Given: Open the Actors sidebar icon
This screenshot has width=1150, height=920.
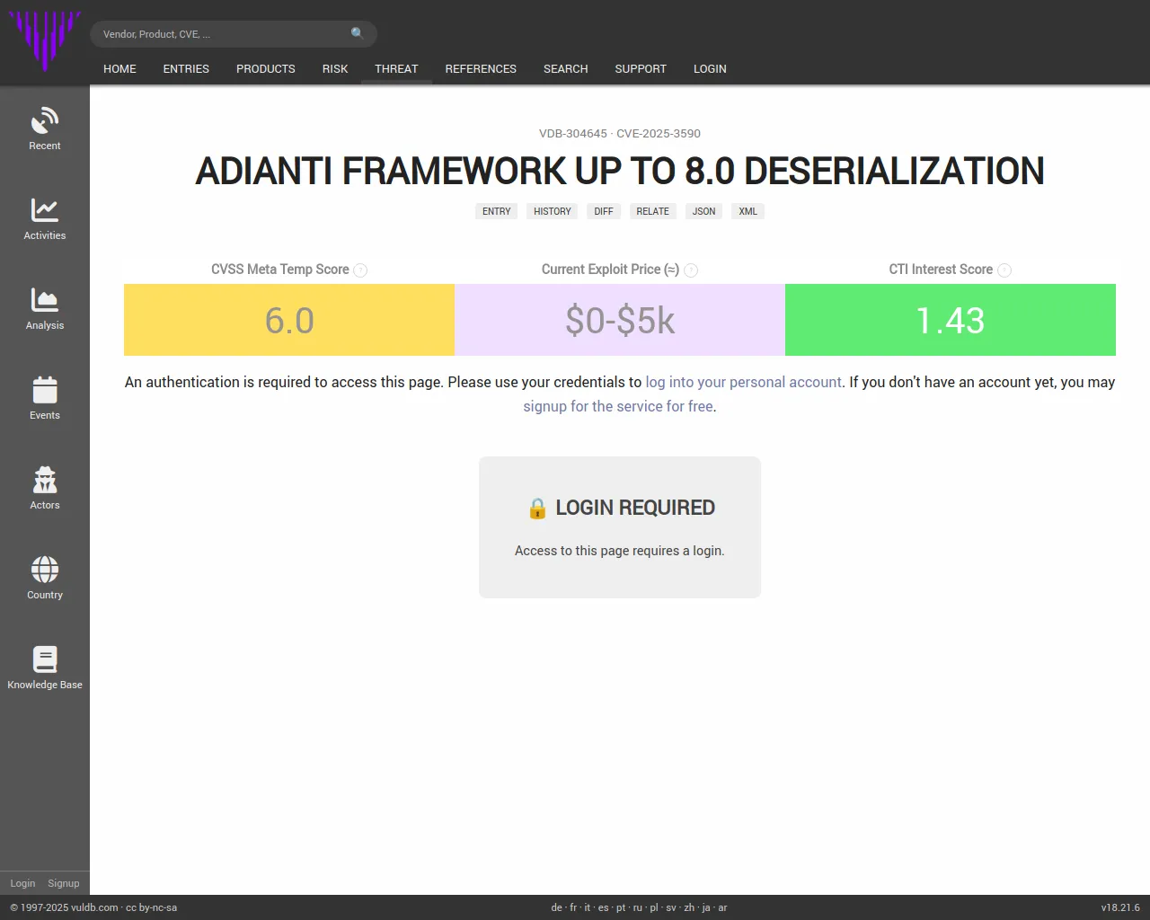Looking at the screenshot, I should (45, 480).
